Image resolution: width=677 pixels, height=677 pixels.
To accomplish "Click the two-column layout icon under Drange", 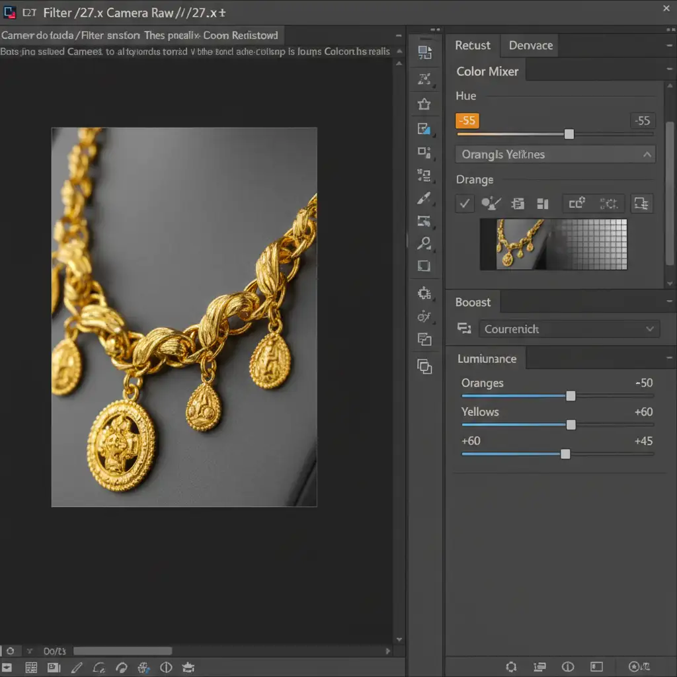I will click(x=543, y=204).
